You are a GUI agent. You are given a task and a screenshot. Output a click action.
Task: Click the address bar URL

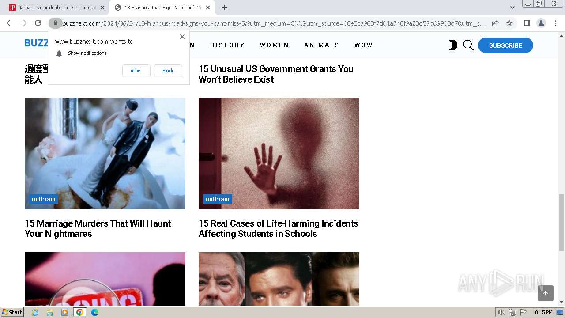273,23
